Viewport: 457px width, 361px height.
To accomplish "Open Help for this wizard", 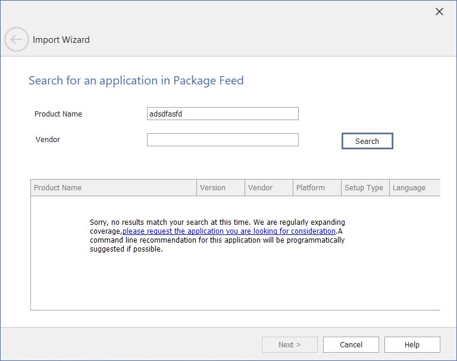I will click(x=412, y=344).
